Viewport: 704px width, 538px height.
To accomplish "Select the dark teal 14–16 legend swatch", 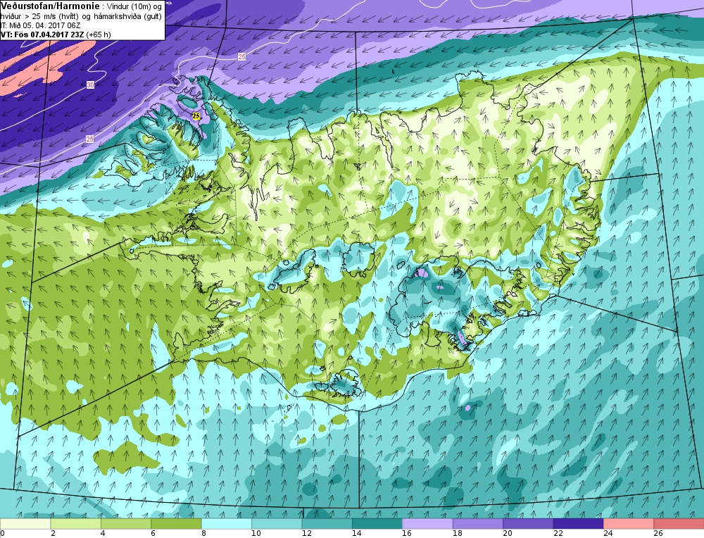I will [377, 524].
